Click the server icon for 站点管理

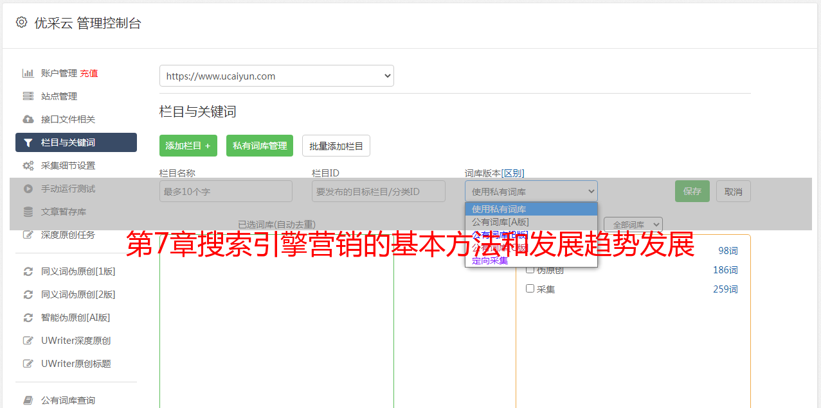28,96
